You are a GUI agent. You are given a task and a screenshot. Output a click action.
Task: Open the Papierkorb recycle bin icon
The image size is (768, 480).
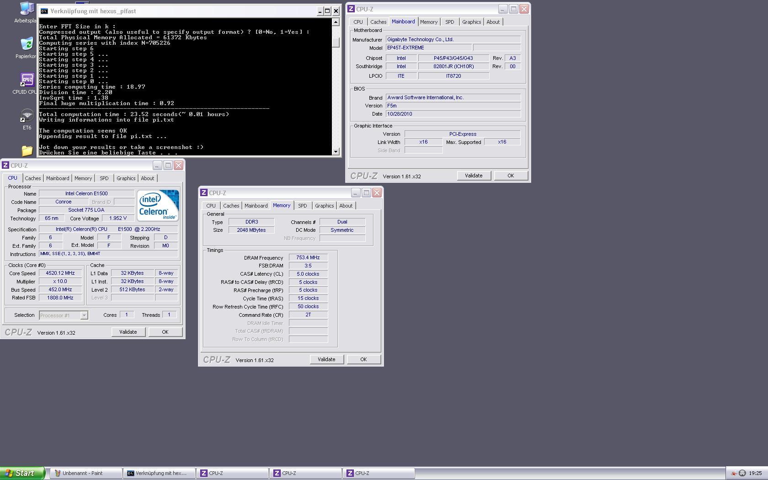click(x=27, y=48)
